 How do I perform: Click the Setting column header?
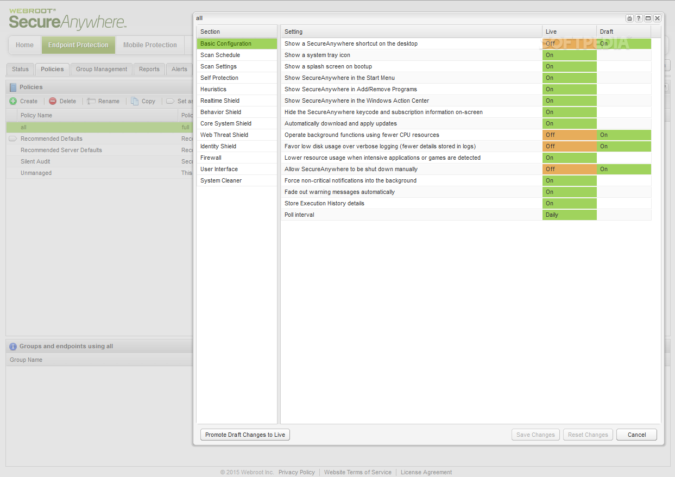411,32
